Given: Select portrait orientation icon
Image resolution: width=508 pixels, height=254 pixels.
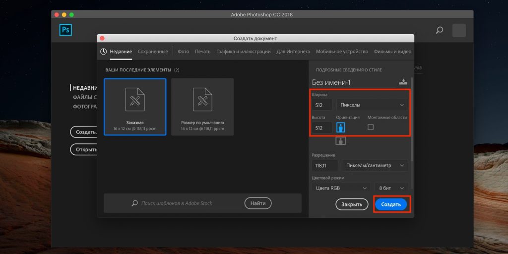Looking at the screenshot, I should (x=341, y=127).
